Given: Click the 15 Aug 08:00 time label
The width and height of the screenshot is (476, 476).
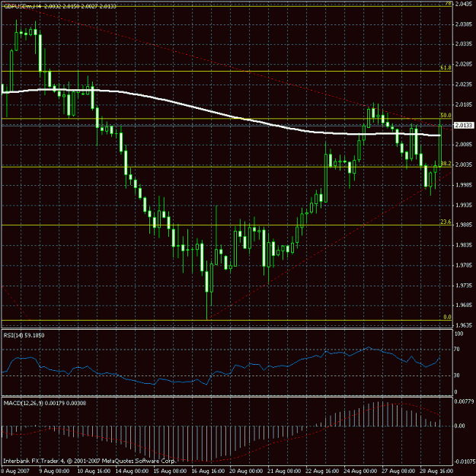Looking at the screenshot, I should point(170,471).
